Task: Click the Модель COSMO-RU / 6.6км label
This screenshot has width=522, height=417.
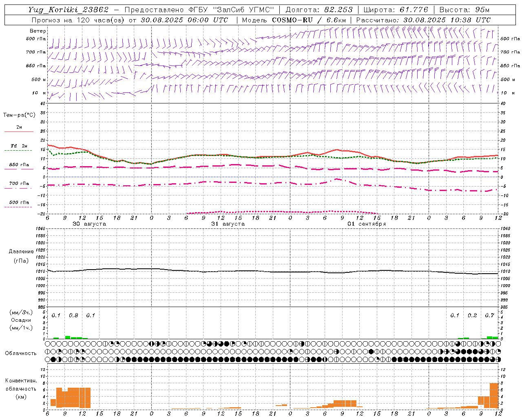Action: tap(294, 20)
